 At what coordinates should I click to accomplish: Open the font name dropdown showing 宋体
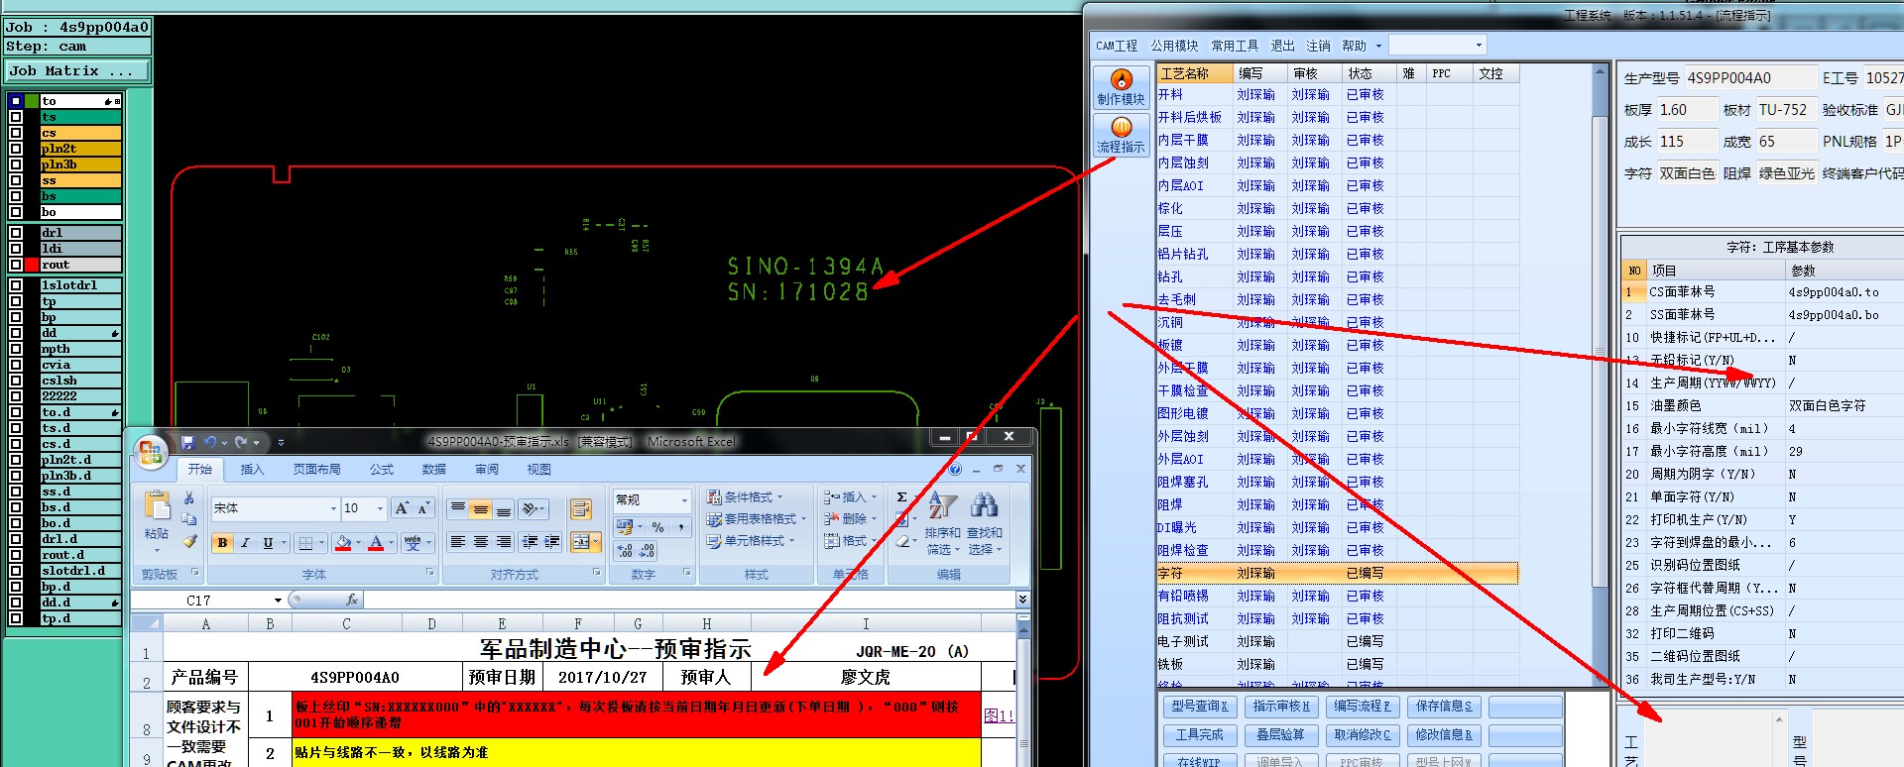[x=333, y=508]
